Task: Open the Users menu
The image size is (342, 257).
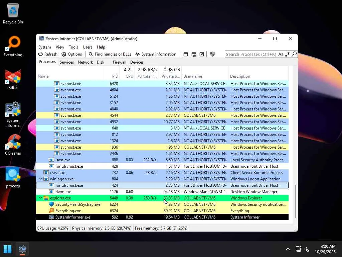Action: [88, 47]
